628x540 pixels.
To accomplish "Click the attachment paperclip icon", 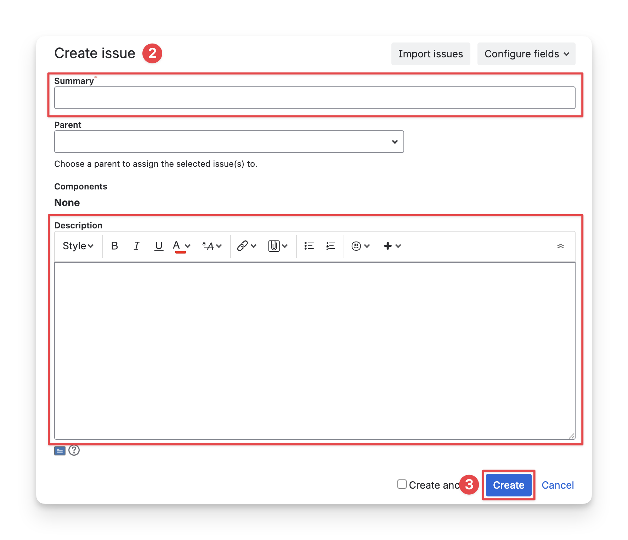I will tap(274, 246).
